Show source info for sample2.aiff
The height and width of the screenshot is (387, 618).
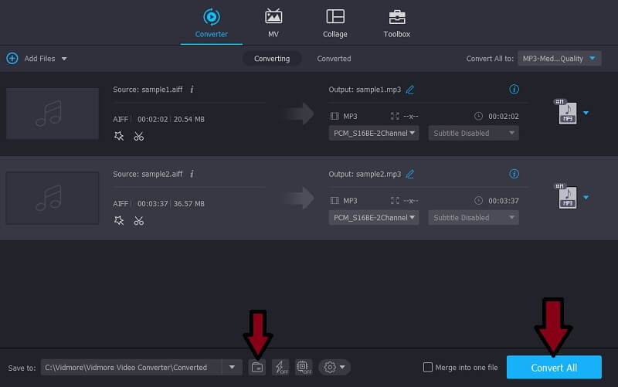pos(192,174)
